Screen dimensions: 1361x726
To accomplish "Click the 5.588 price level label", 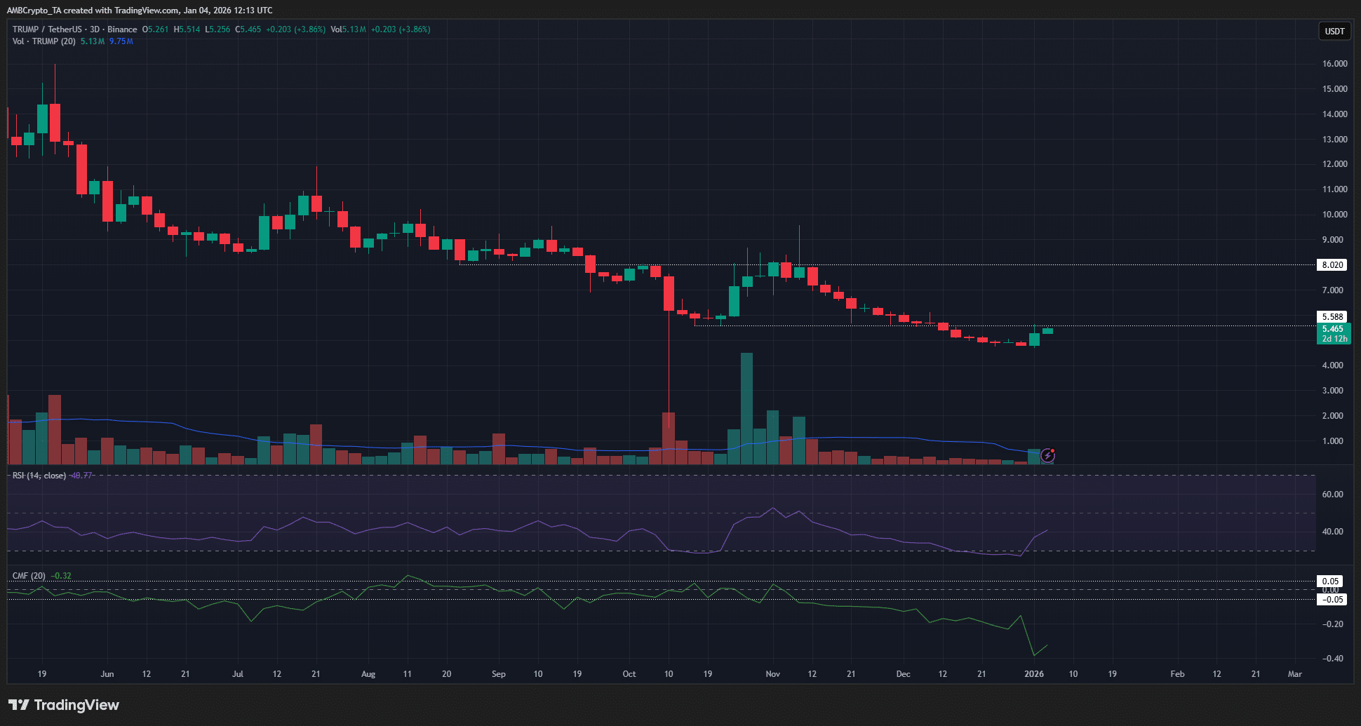I will 1332,315.
